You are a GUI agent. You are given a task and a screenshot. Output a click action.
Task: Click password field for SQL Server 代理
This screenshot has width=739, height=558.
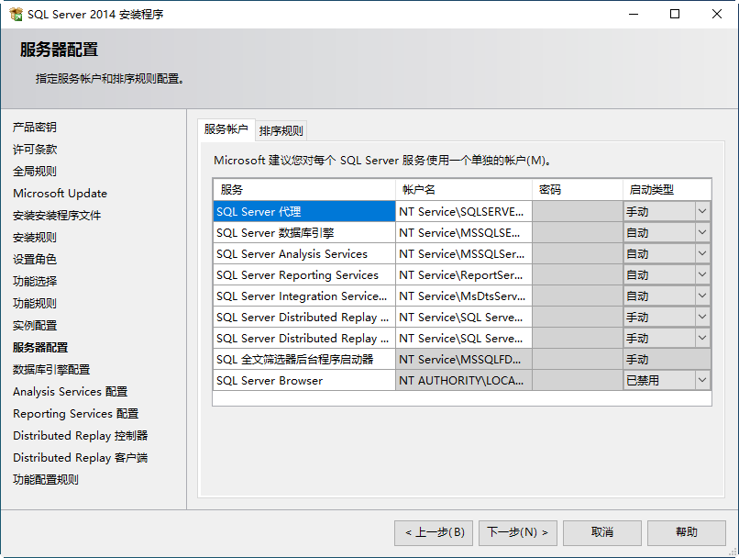[578, 211]
